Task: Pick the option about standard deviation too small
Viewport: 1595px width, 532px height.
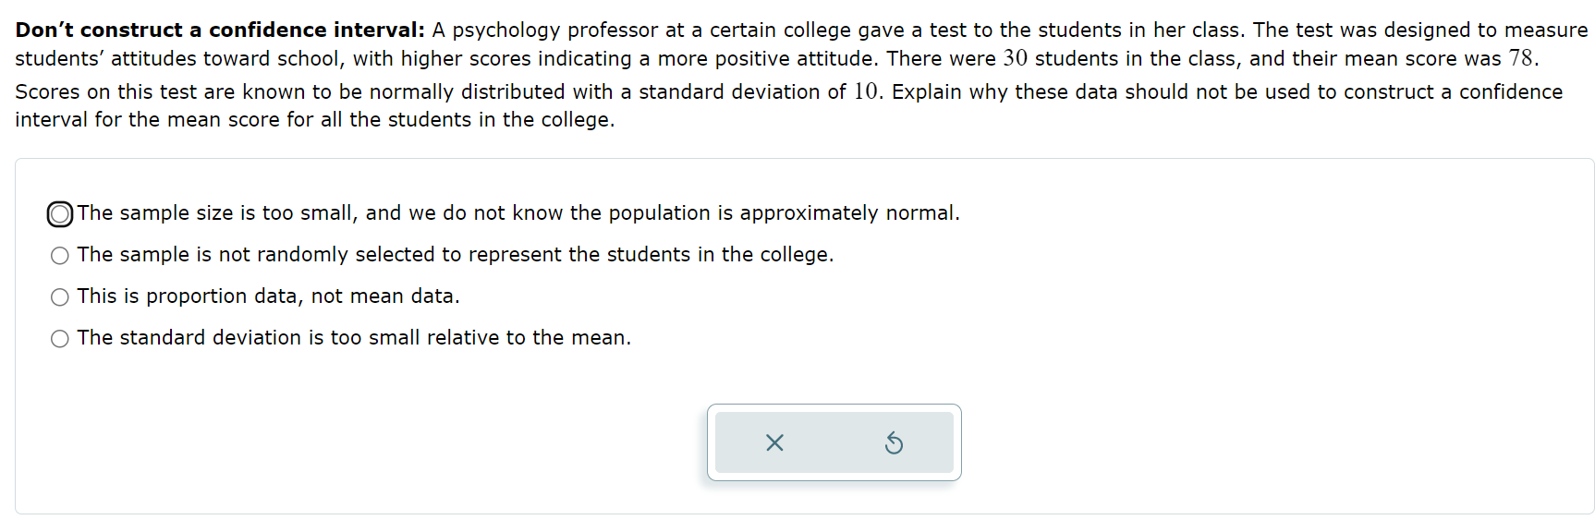Action: pos(59,338)
